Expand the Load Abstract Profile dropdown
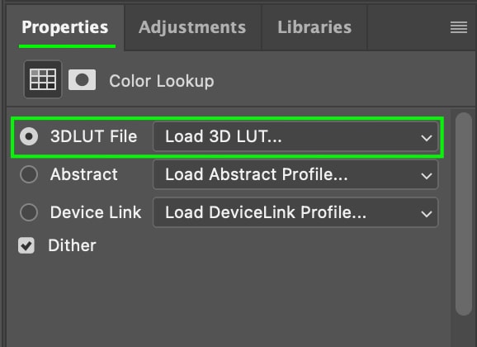Screen dimensions: 477x347 point(295,174)
